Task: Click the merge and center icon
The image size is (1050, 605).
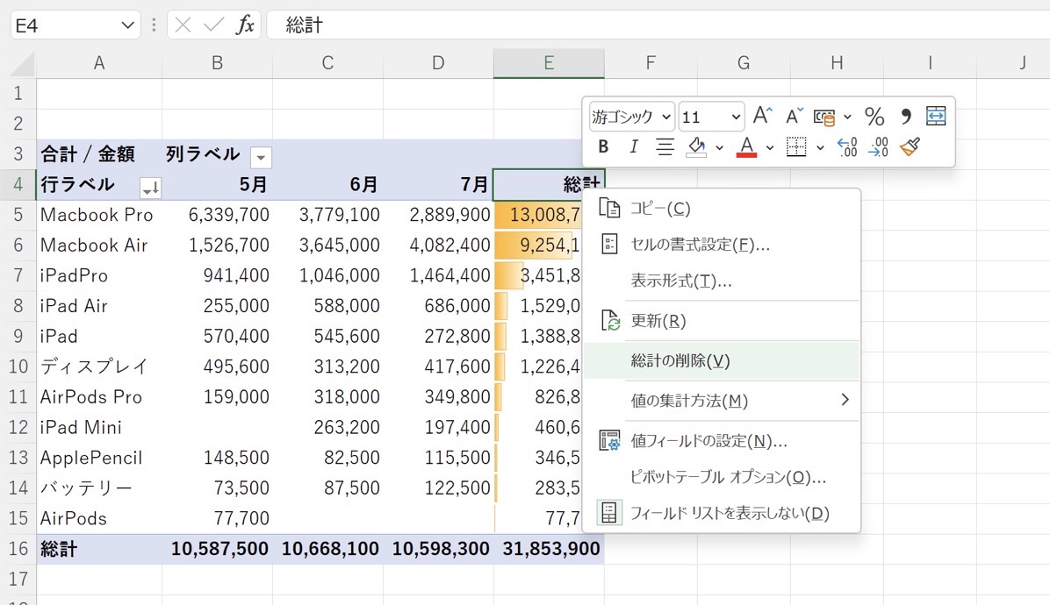Action: 936,116
